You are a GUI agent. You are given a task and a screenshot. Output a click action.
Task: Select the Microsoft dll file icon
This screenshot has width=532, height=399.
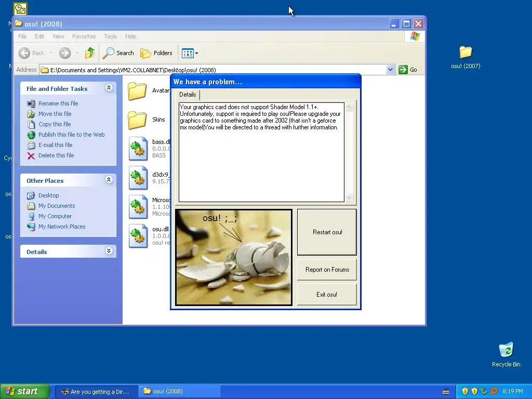point(138,207)
